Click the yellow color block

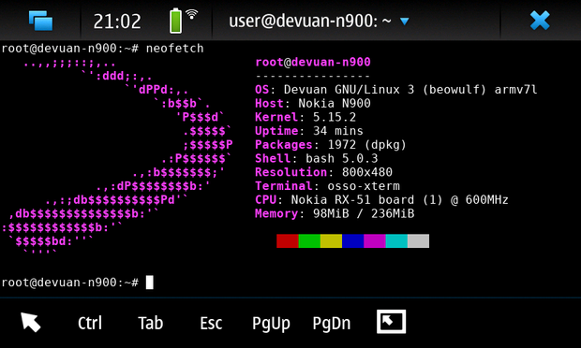[331, 240]
